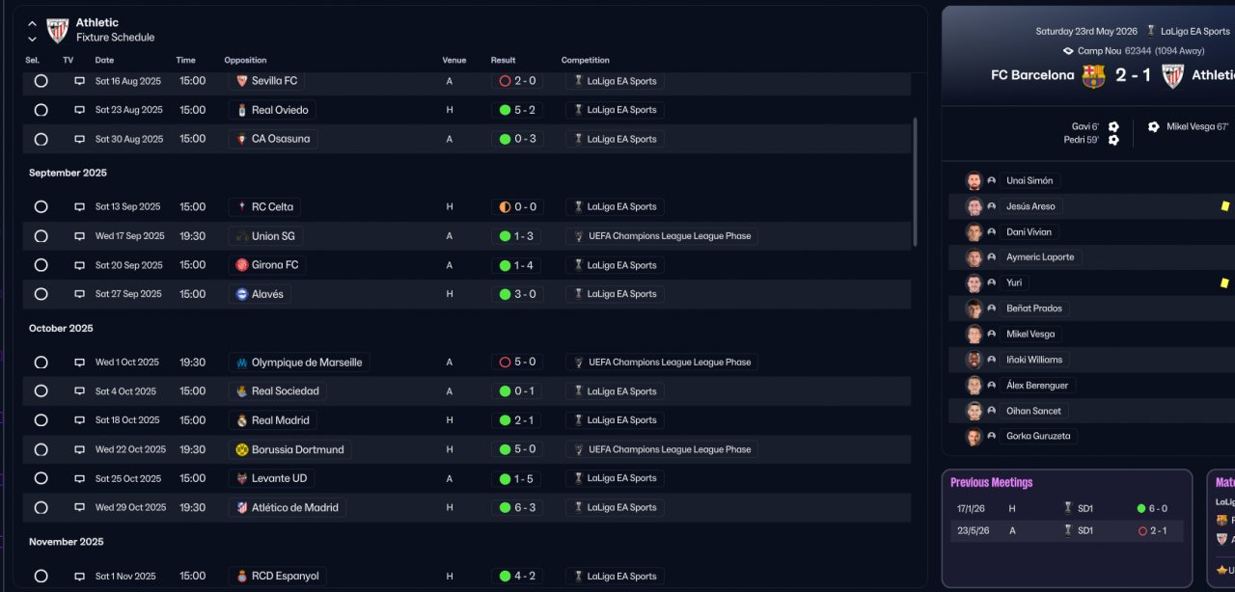Sort fixtures by the Result column header
The height and width of the screenshot is (592, 1235).
click(x=503, y=60)
